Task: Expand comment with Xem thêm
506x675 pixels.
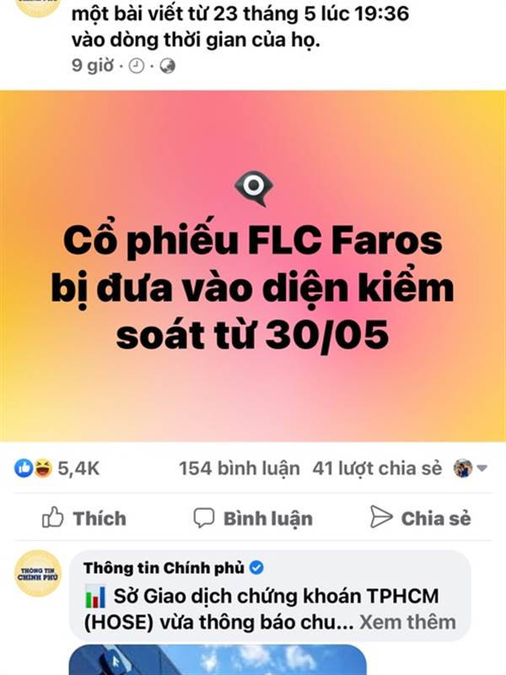Action: (x=407, y=622)
